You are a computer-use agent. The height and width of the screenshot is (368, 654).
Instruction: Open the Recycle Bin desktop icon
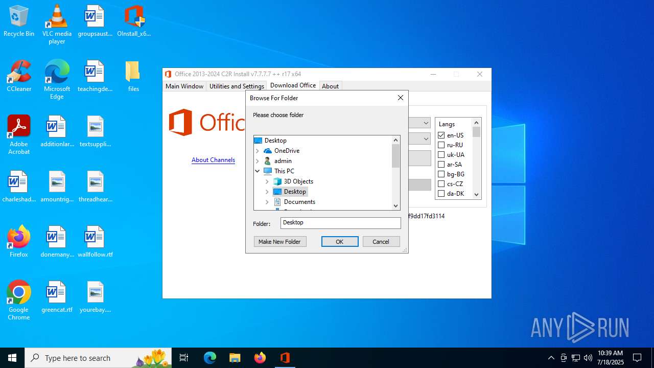tap(19, 21)
